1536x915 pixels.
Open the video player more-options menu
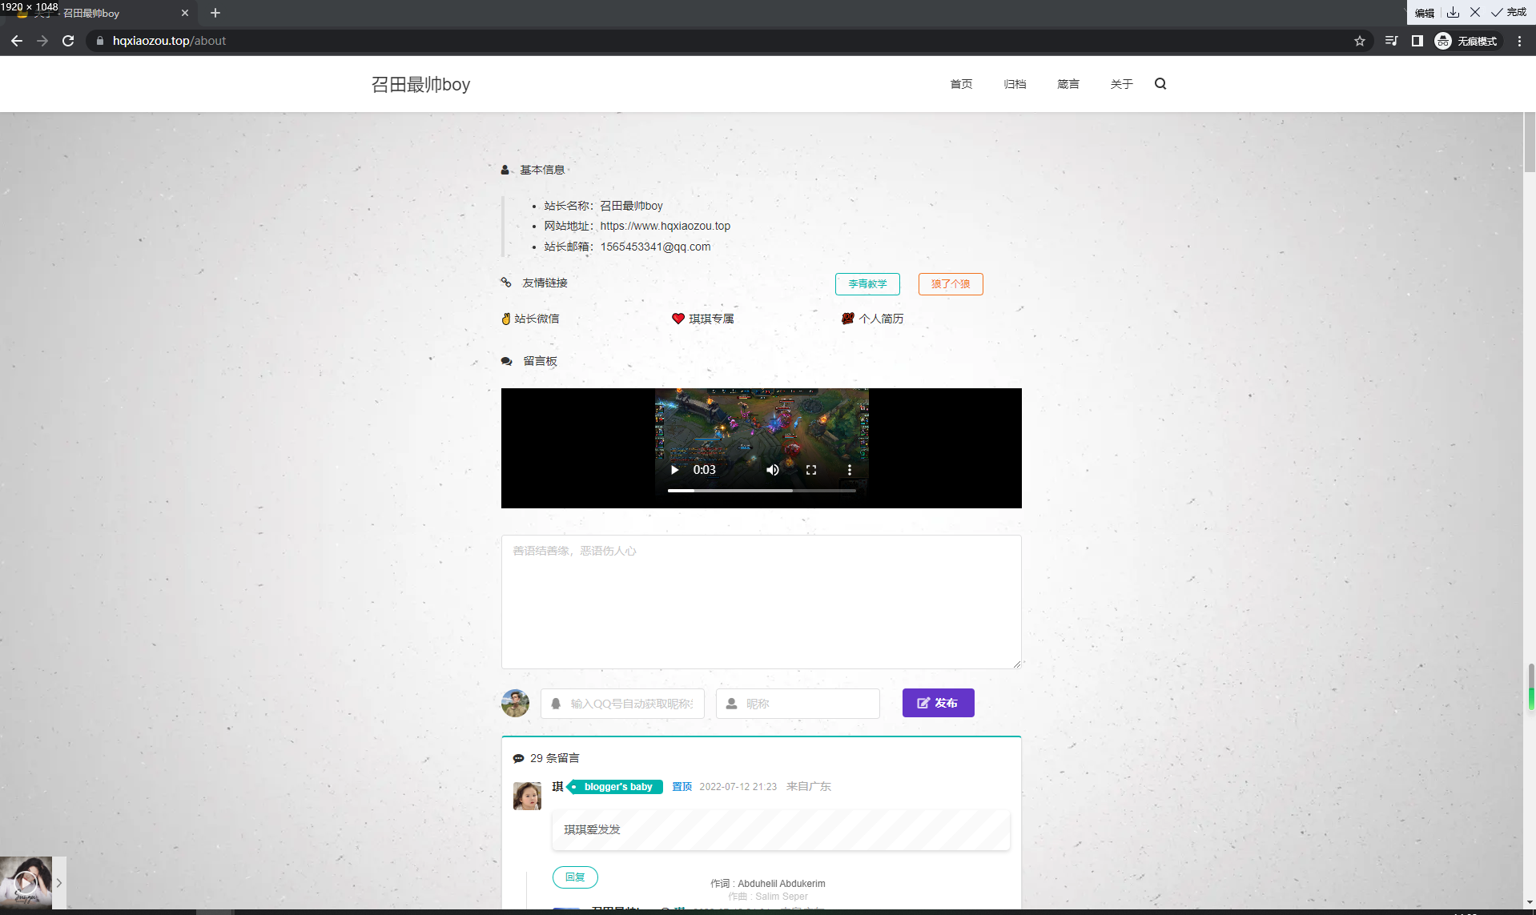tap(850, 470)
